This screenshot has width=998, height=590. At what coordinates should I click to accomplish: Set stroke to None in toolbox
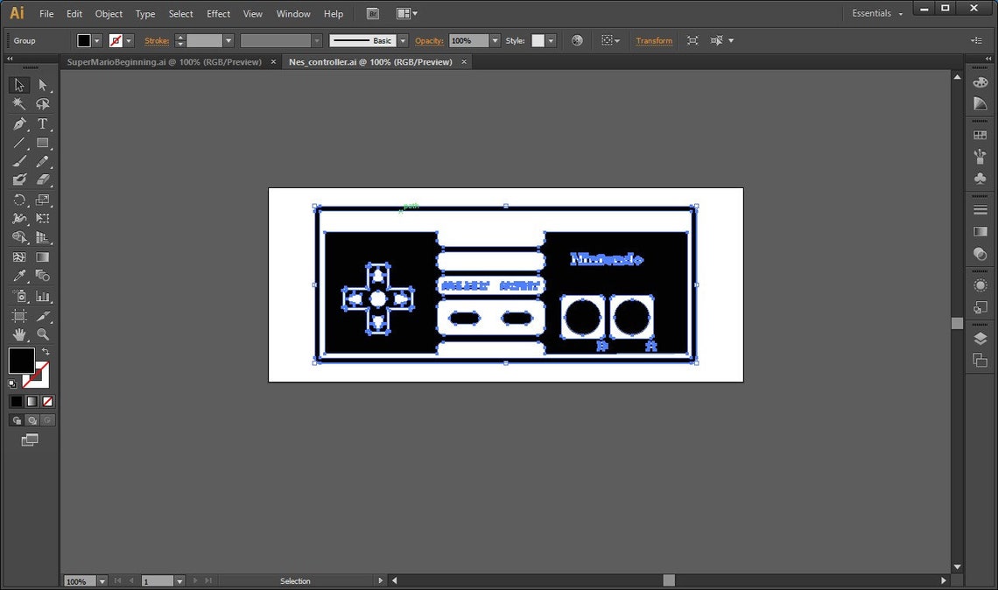click(46, 401)
